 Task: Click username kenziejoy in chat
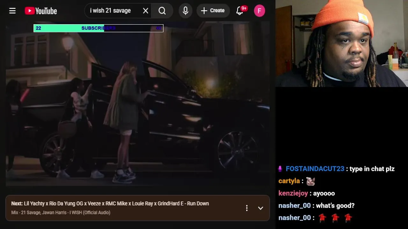click(293, 193)
